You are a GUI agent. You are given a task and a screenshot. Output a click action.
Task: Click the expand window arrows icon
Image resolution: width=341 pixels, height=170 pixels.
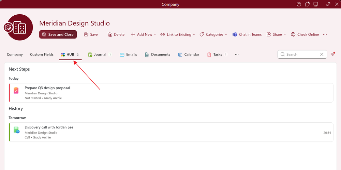pyautogui.click(x=328, y=4)
